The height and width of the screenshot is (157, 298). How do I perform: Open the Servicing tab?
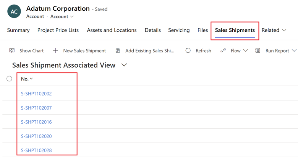[x=179, y=30]
